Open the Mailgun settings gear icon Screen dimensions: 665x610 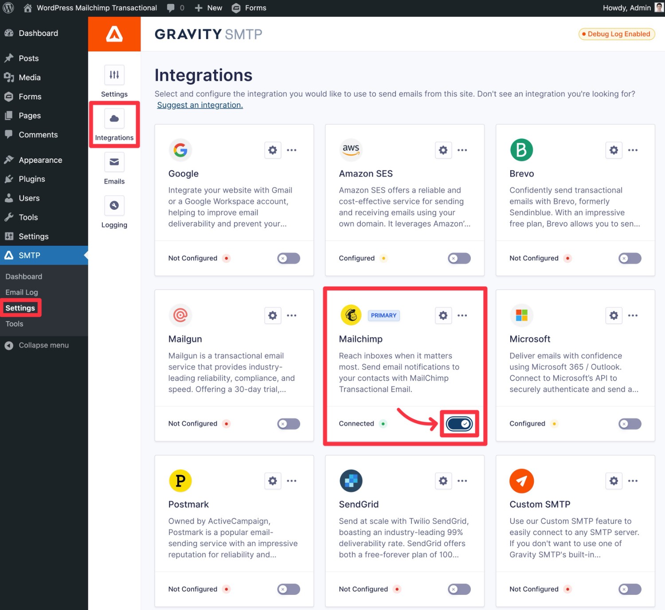pyautogui.click(x=273, y=315)
